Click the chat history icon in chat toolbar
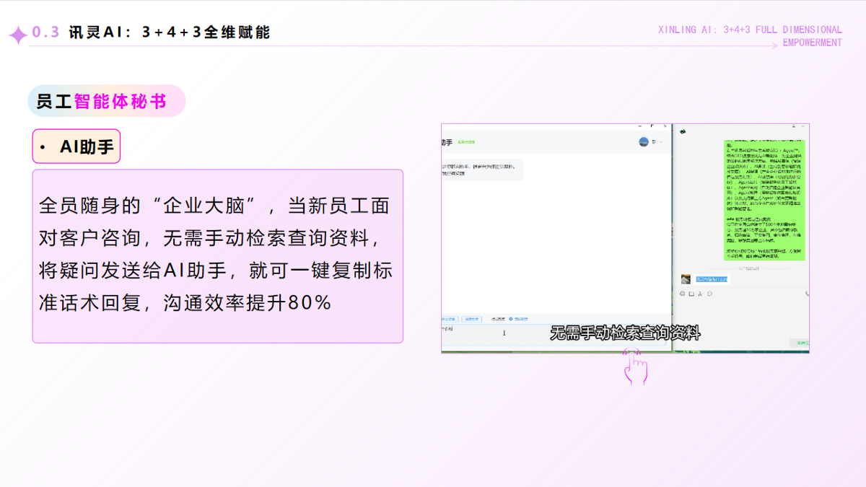This screenshot has width=866, height=487. (x=710, y=294)
